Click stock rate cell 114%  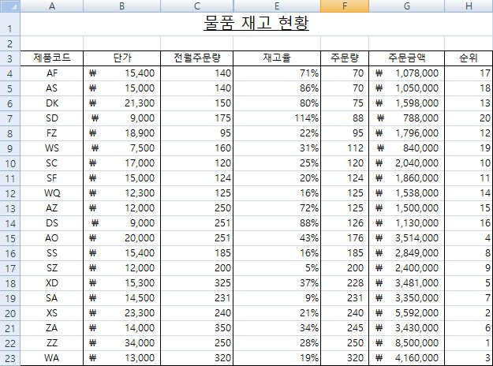pyautogui.click(x=277, y=118)
